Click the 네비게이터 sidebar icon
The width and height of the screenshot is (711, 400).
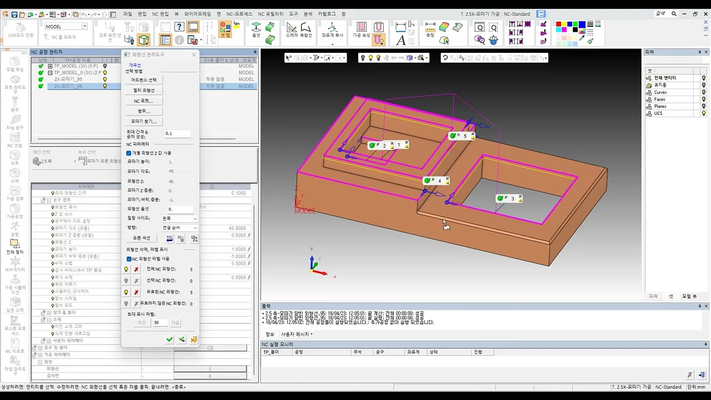click(x=15, y=264)
